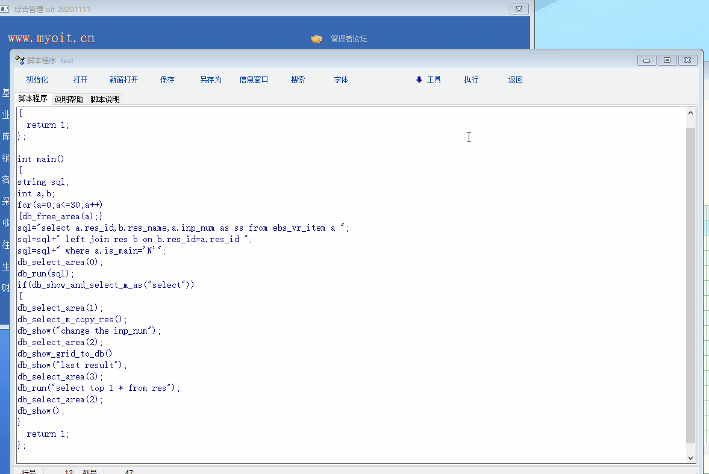
Task: Save the script with 保存
Action: click(167, 80)
